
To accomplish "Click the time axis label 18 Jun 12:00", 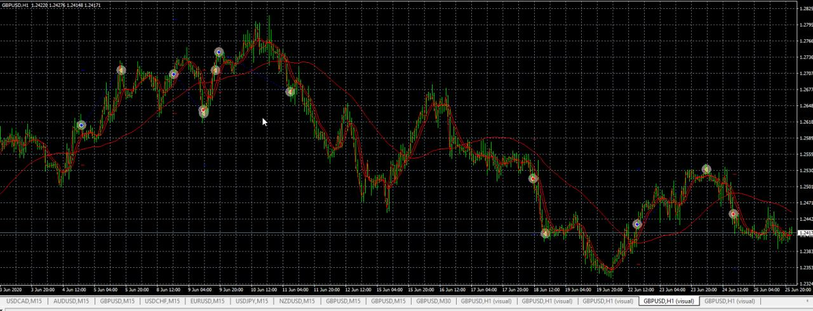I will point(548,289).
